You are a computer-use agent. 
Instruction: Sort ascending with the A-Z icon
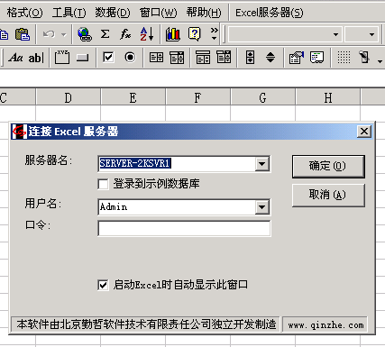[147, 34]
